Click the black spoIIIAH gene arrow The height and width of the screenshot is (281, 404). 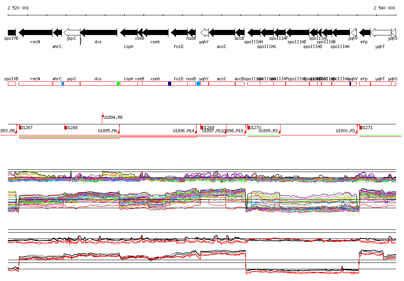point(254,32)
